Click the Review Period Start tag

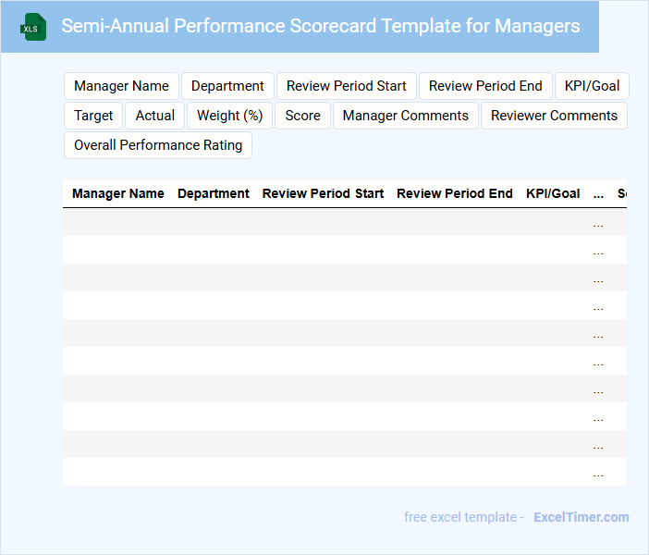coord(346,86)
